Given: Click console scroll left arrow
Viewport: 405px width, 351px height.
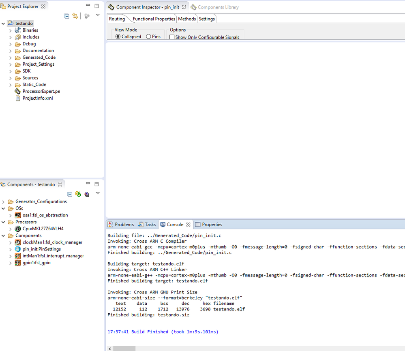Looking at the screenshot, I should coord(110,349).
